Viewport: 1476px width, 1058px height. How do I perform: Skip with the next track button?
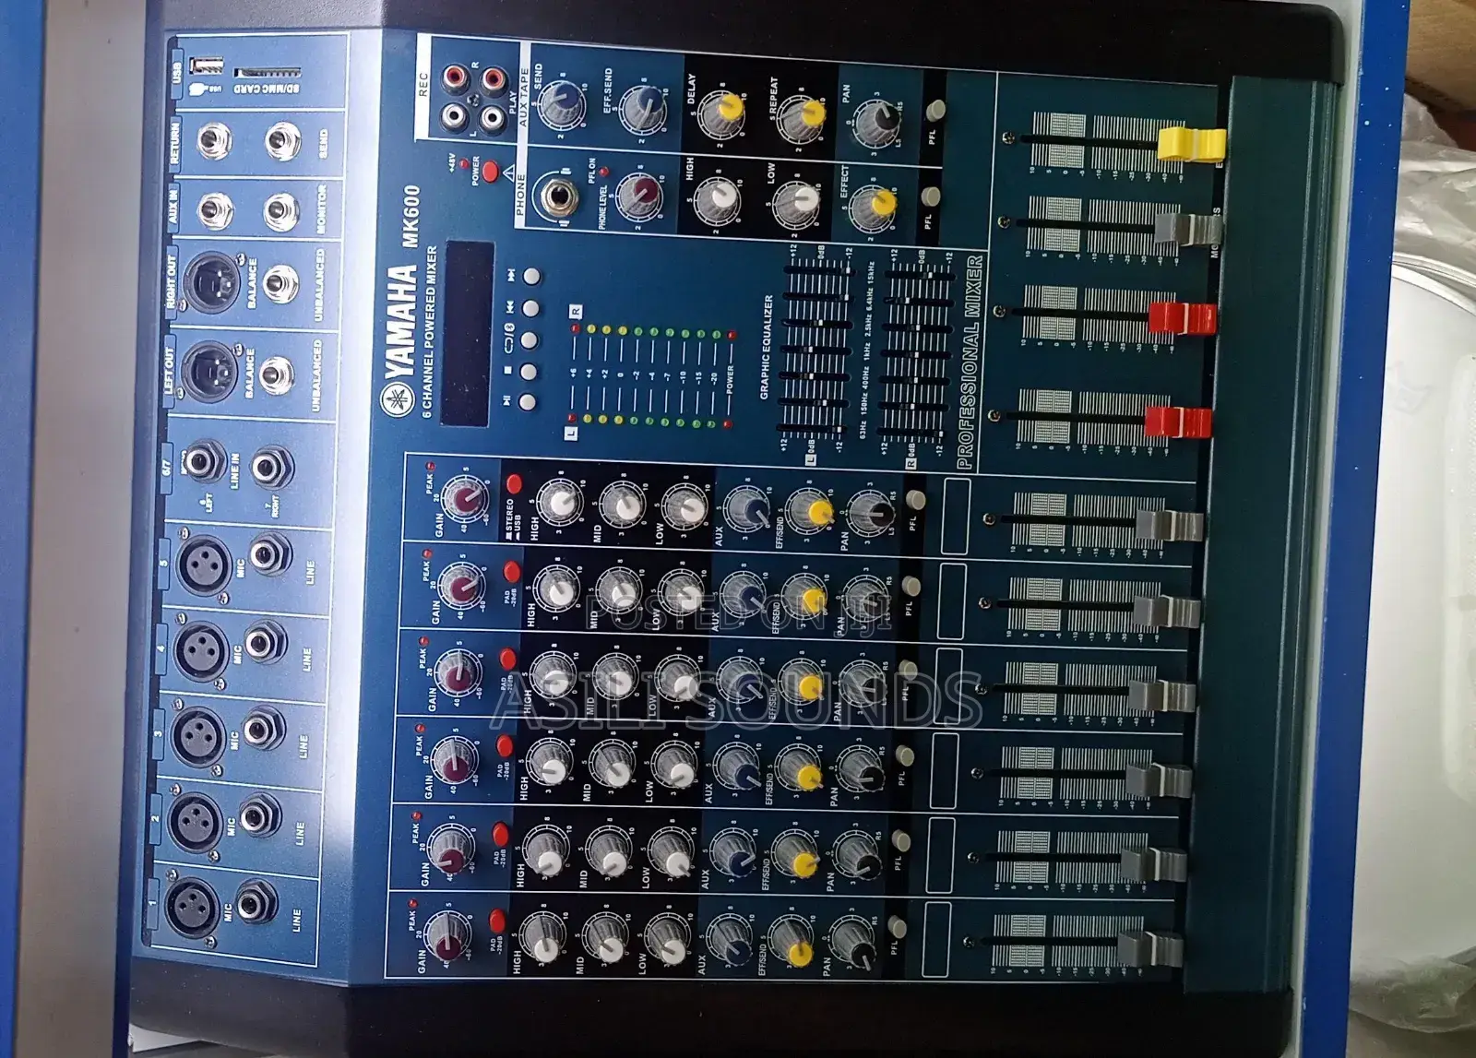(x=531, y=275)
